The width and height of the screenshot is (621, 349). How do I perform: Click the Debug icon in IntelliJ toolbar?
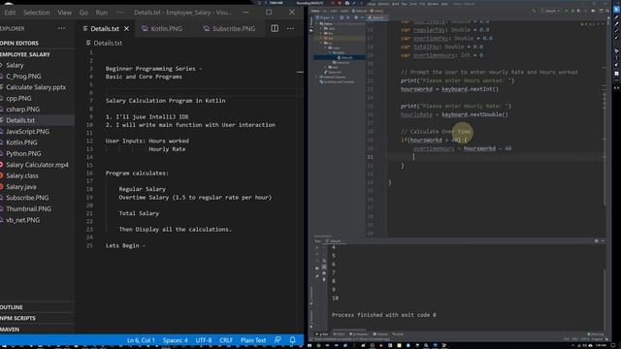pos(572,11)
